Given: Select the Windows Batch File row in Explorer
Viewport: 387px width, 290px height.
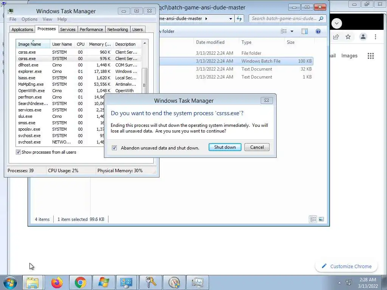Looking at the screenshot, I should click(x=236, y=61).
